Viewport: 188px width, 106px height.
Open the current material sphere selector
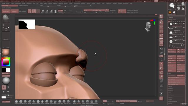click(6, 53)
